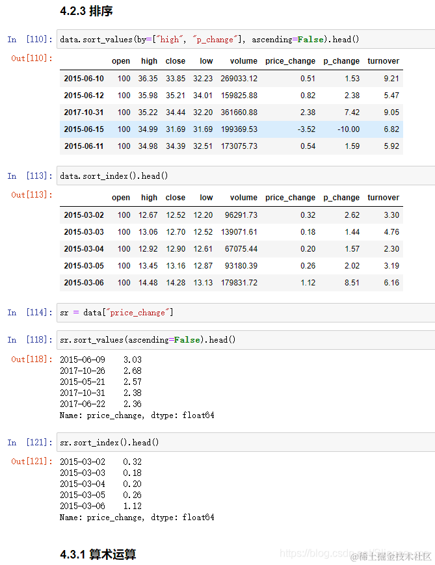The image size is (435, 565).
Task: Click the In [118] prompt label
Action: 30,340
